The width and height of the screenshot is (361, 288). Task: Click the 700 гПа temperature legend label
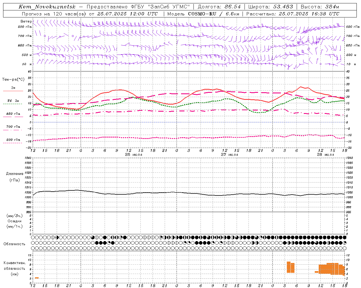tap(13, 127)
